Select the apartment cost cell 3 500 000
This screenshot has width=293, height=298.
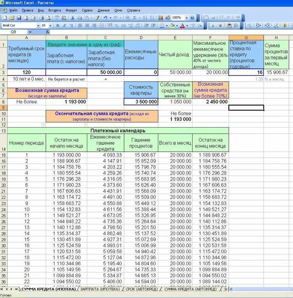(141, 102)
